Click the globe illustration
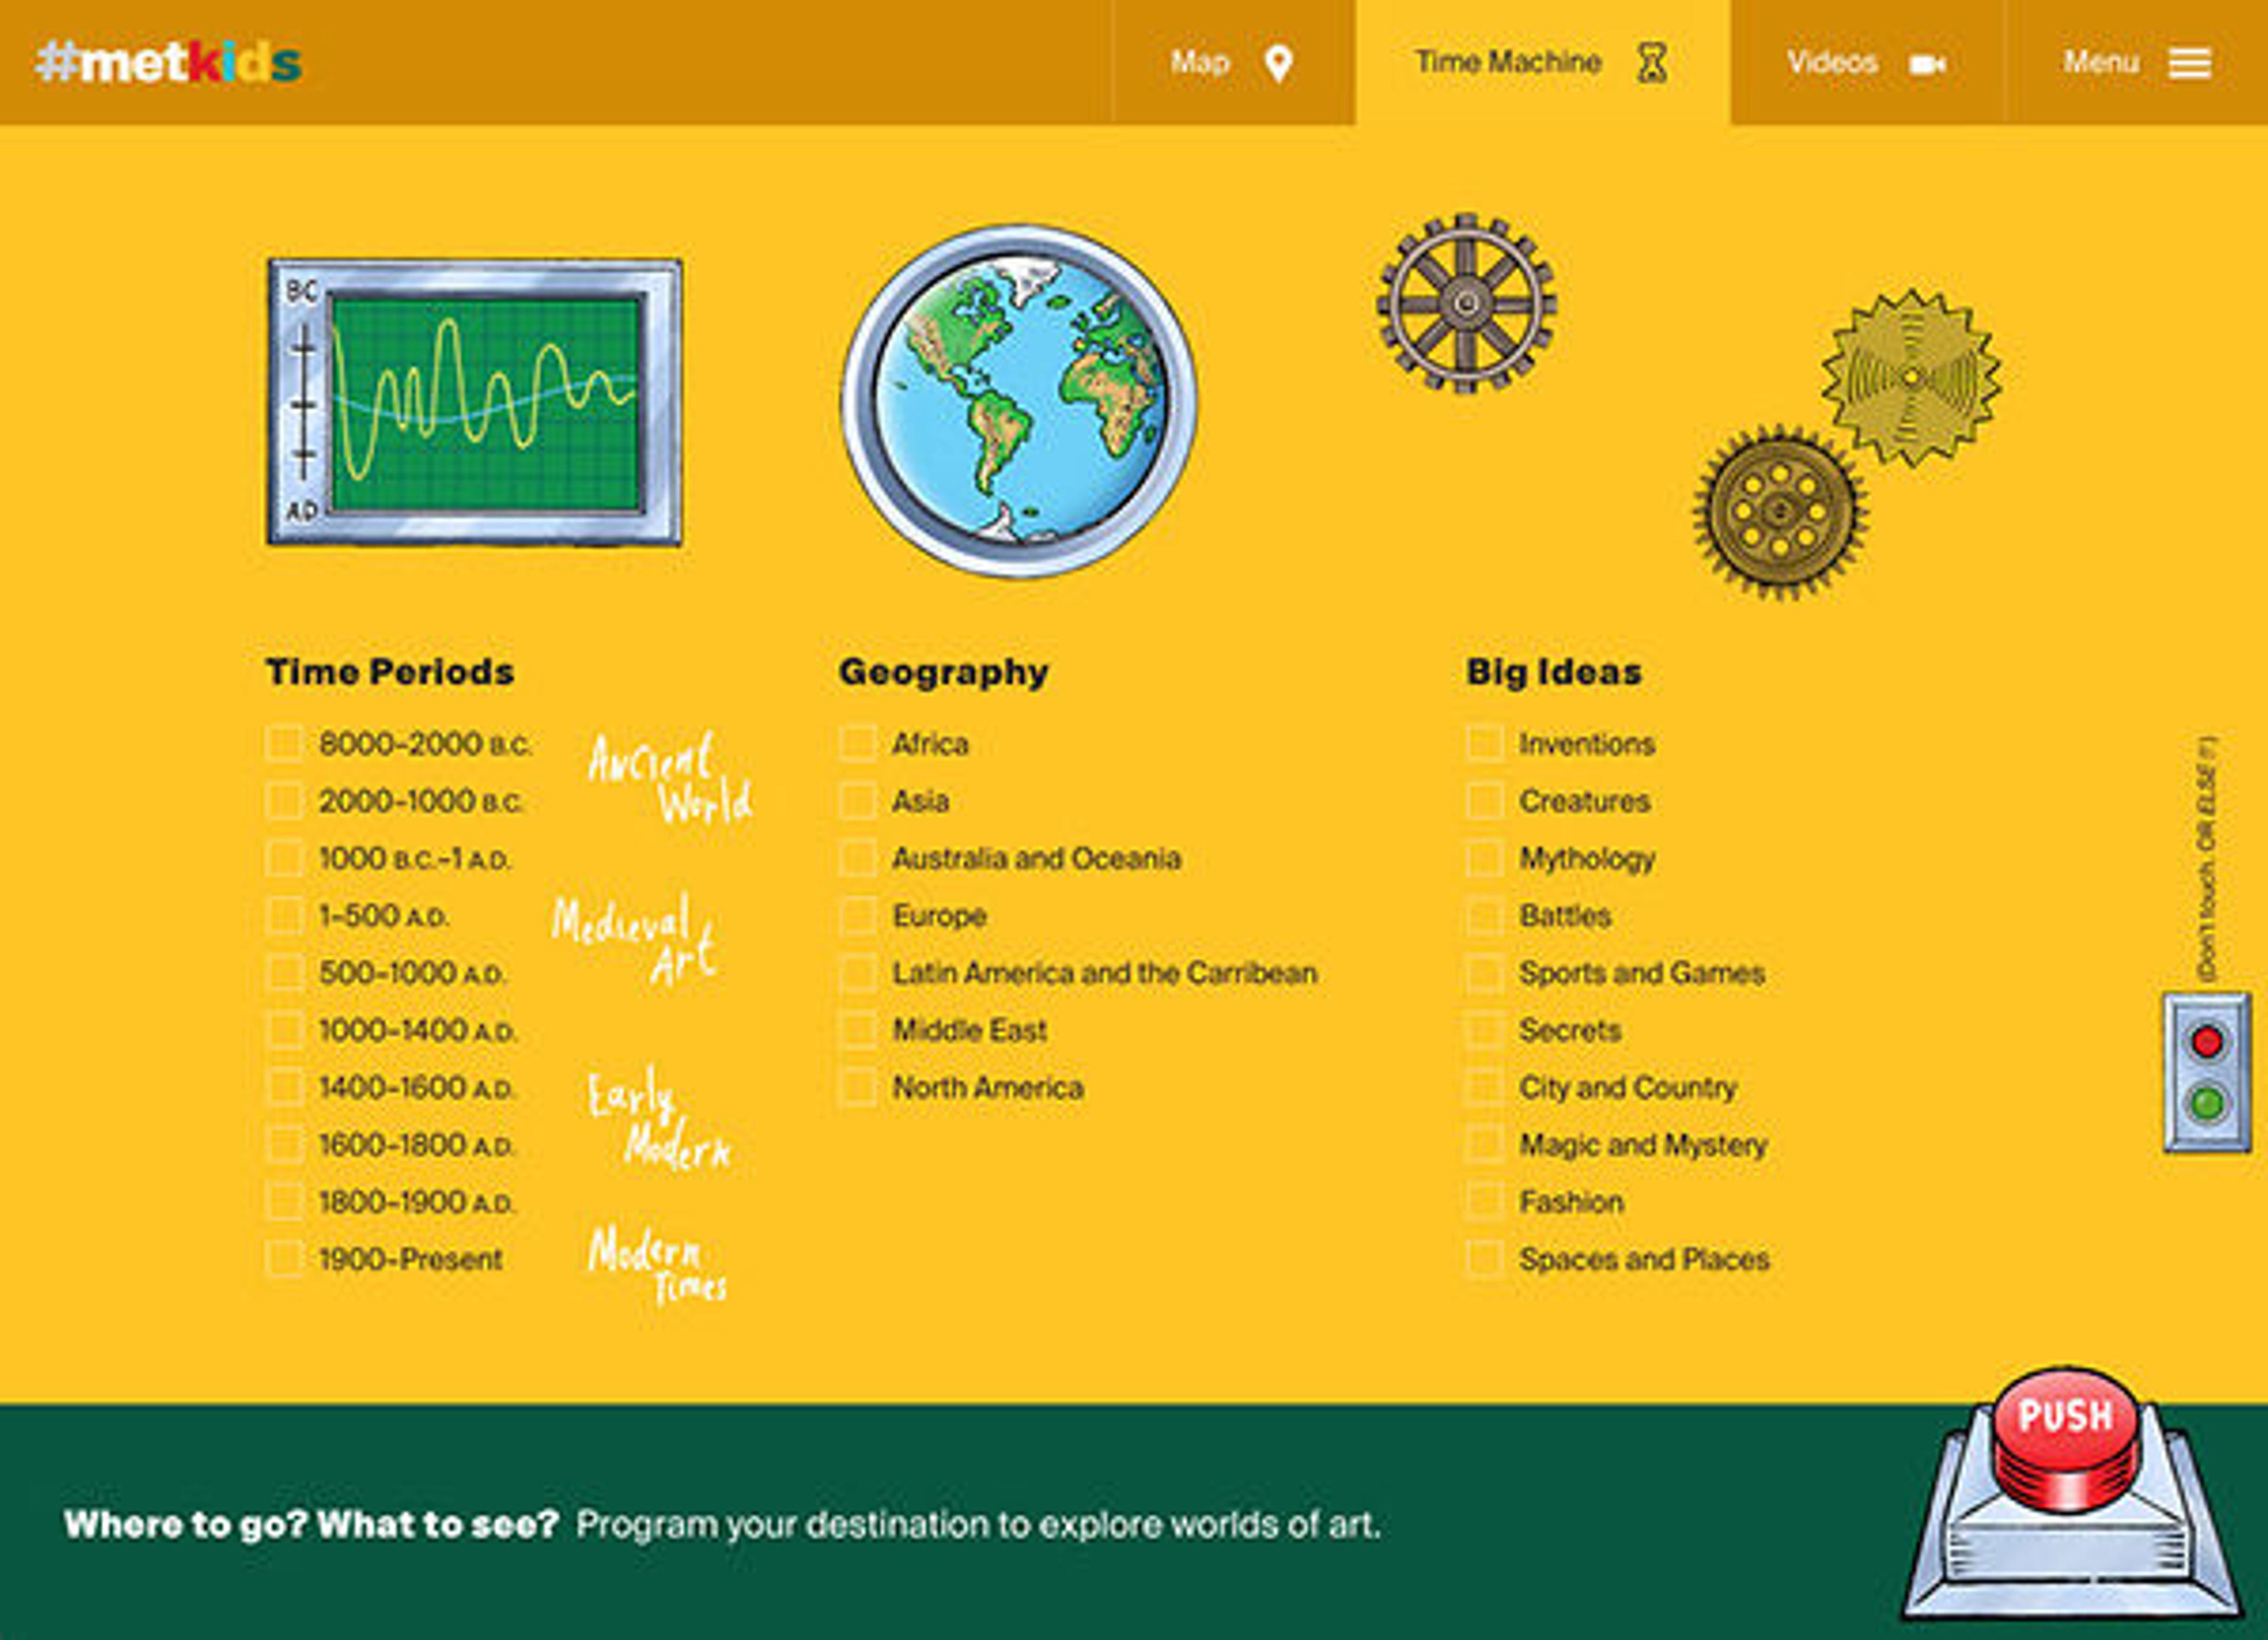This screenshot has width=2268, height=1640. point(1019,401)
